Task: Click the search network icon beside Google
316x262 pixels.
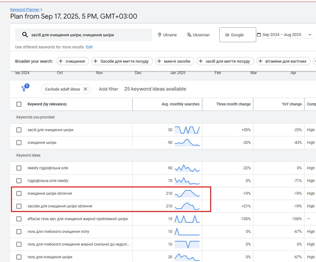Action: coord(227,35)
